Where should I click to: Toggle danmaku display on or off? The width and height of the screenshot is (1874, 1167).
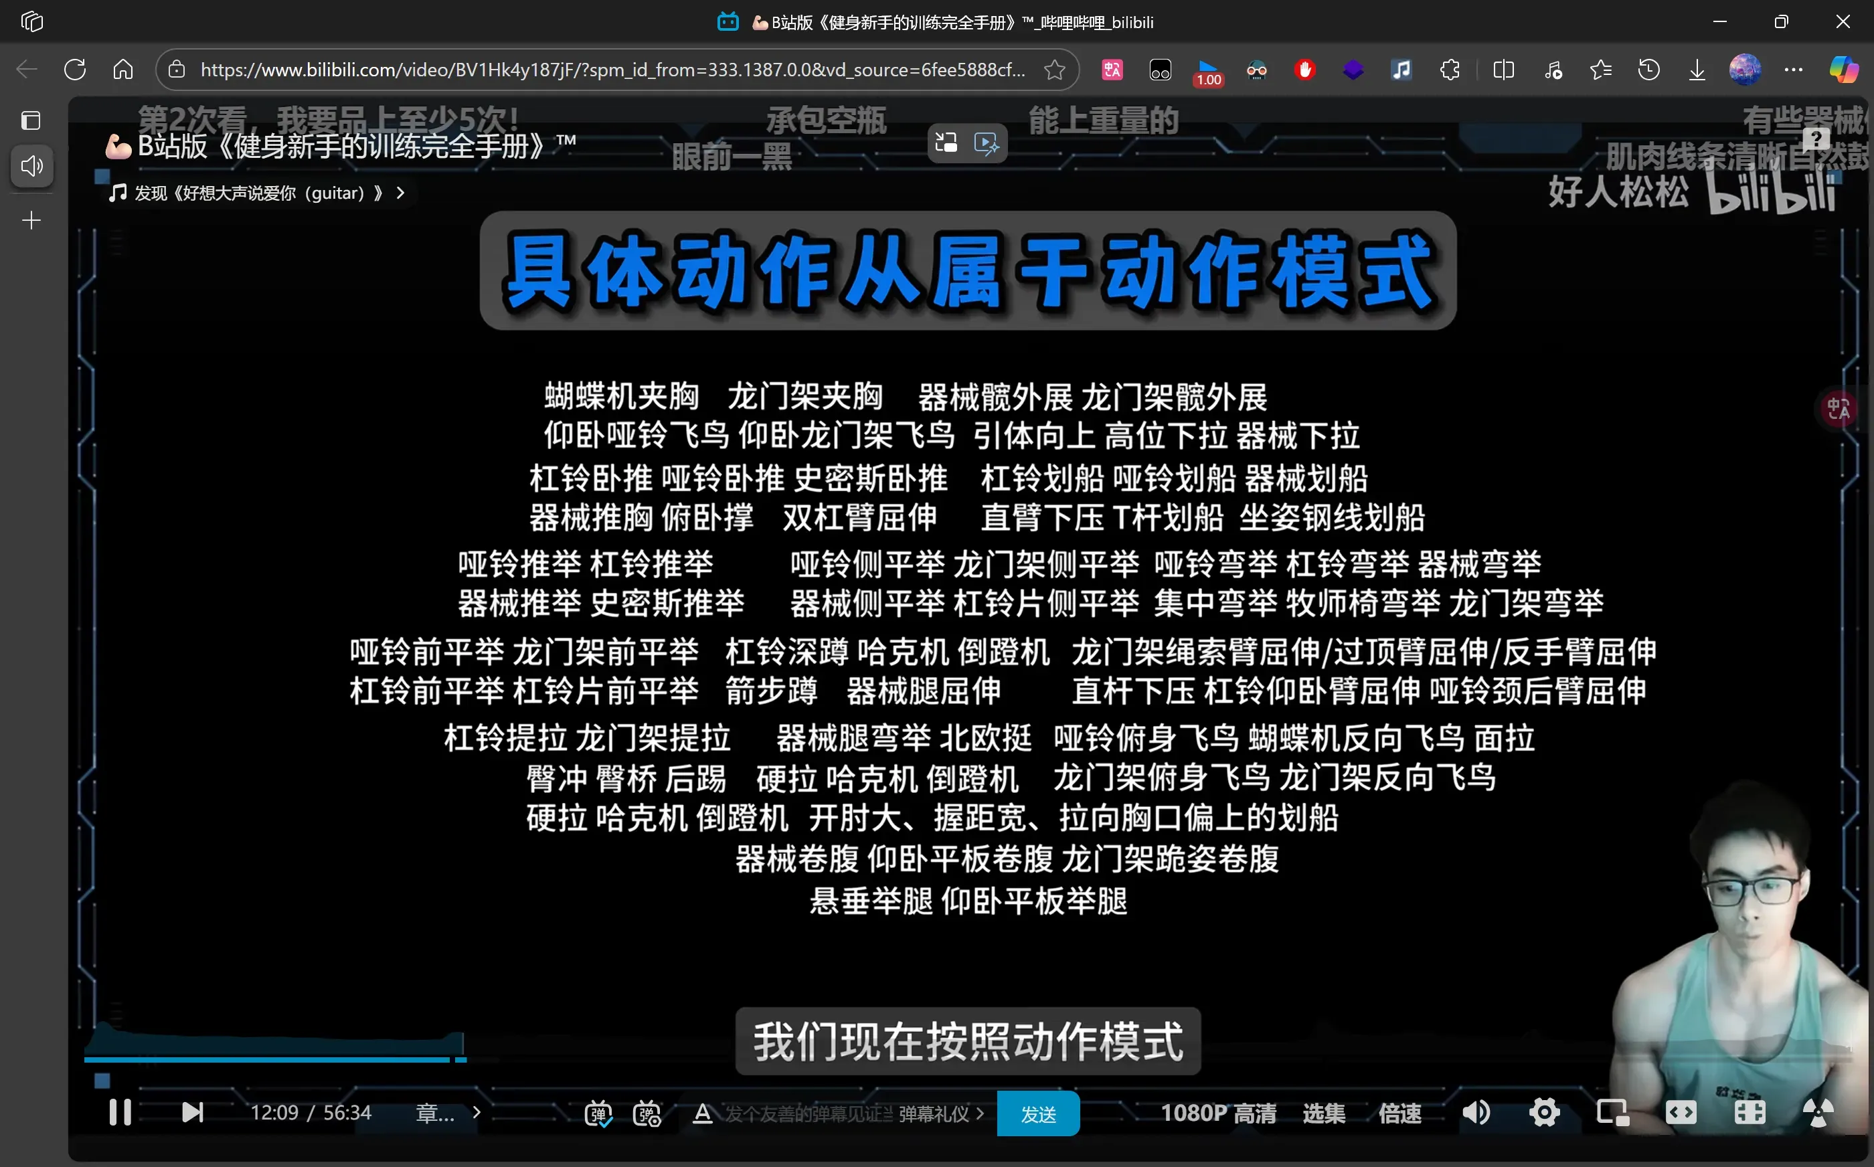click(598, 1113)
